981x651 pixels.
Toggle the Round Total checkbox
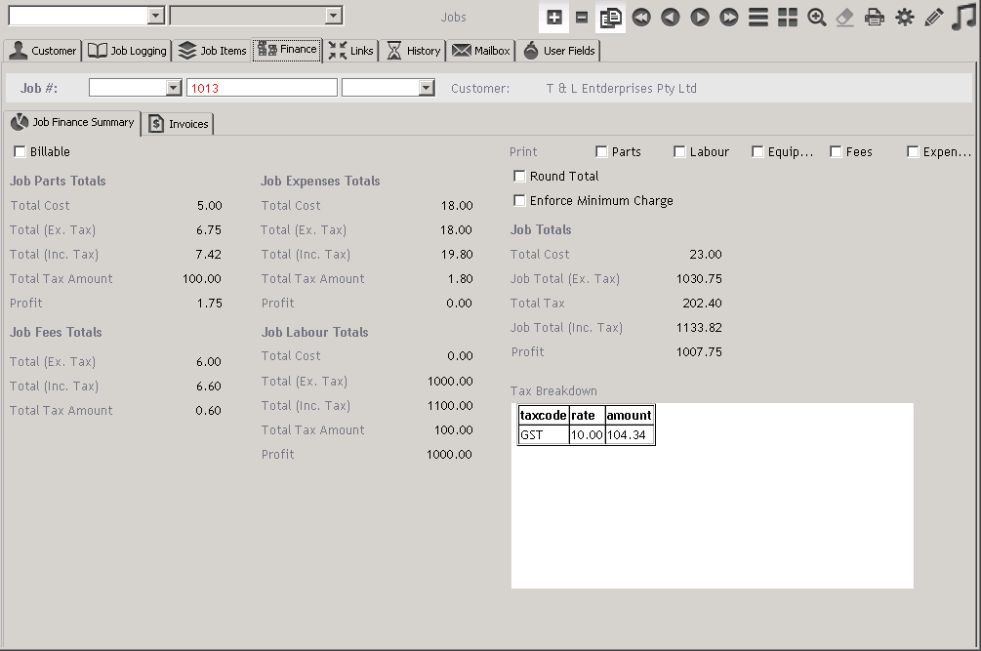[x=520, y=177]
